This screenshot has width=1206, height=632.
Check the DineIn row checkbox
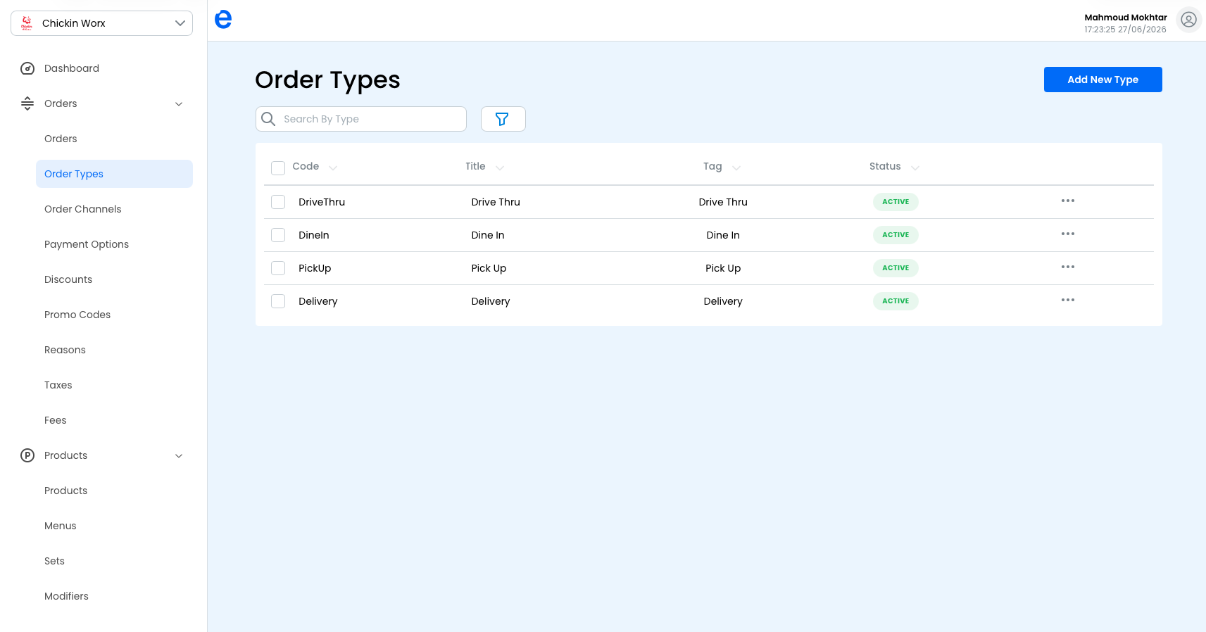tap(278, 235)
